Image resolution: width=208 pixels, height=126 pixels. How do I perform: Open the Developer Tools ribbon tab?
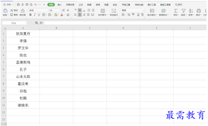pos(126,5)
